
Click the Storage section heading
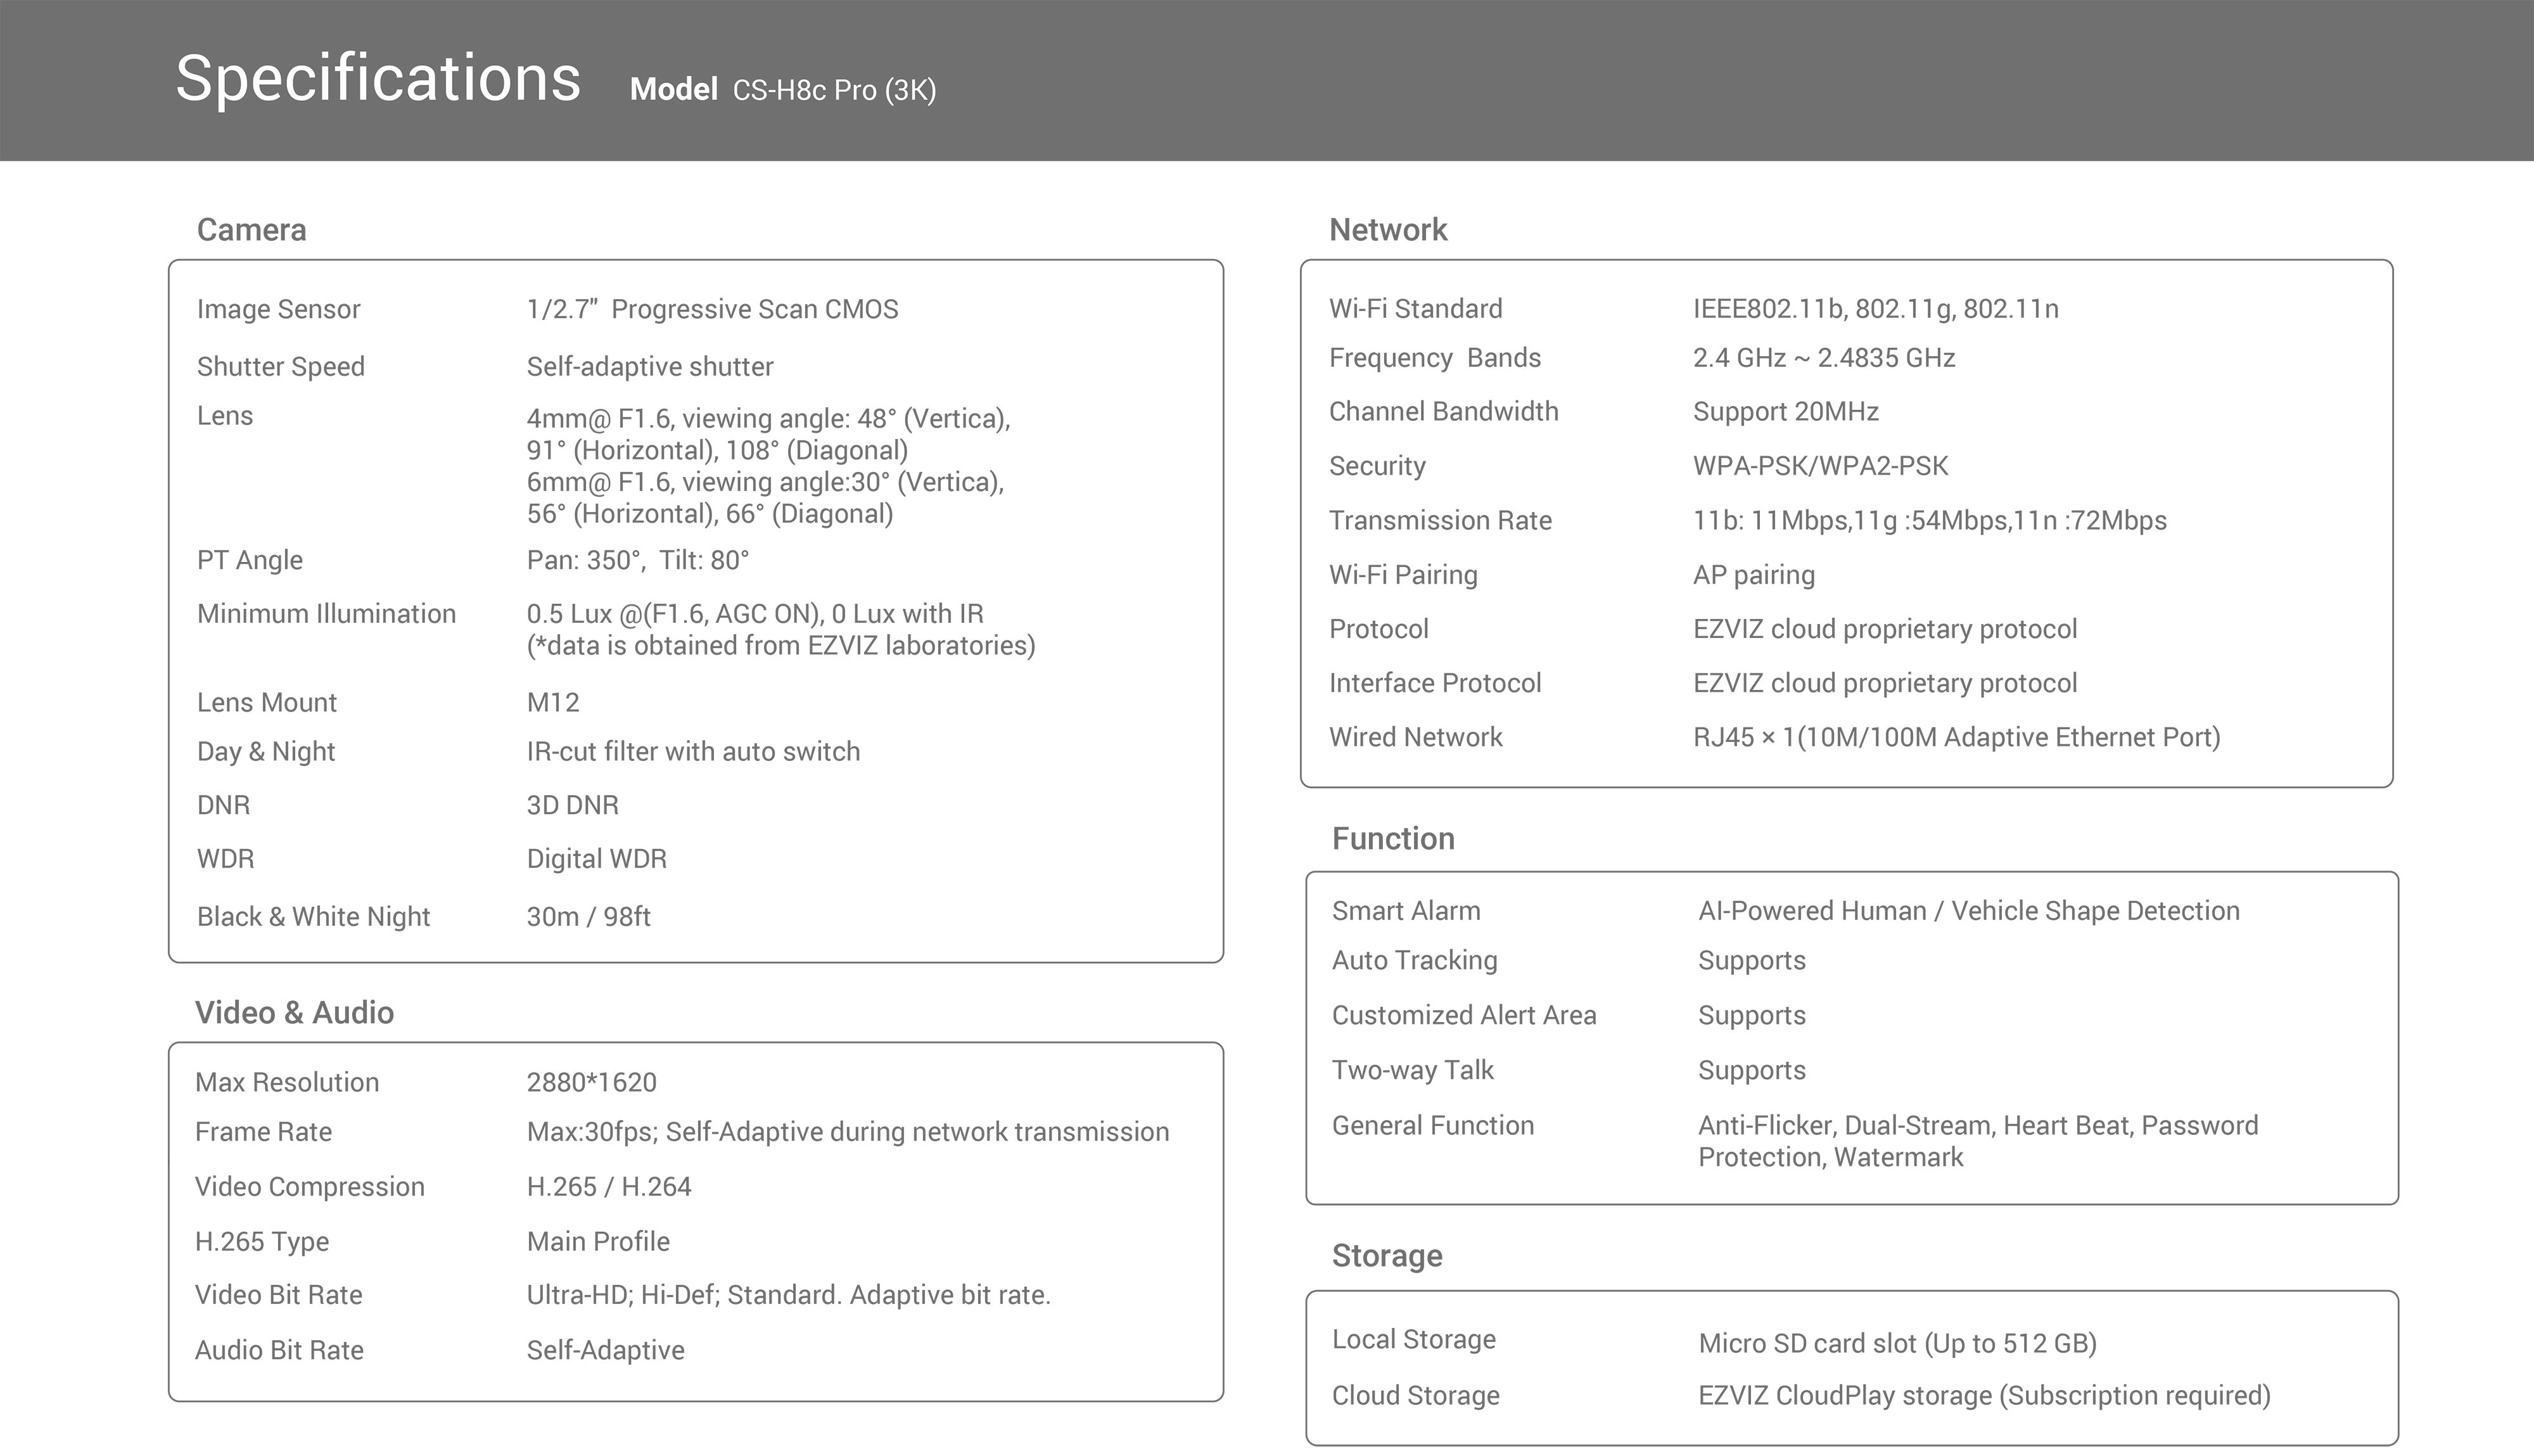pyautogui.click(x=1387, y=1255)
